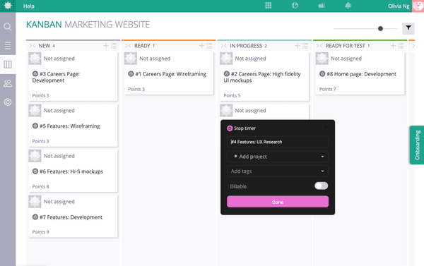This screenshot has width=424, height=266.
Task: Open the Add tags dropdown
Action: point(278,171)
